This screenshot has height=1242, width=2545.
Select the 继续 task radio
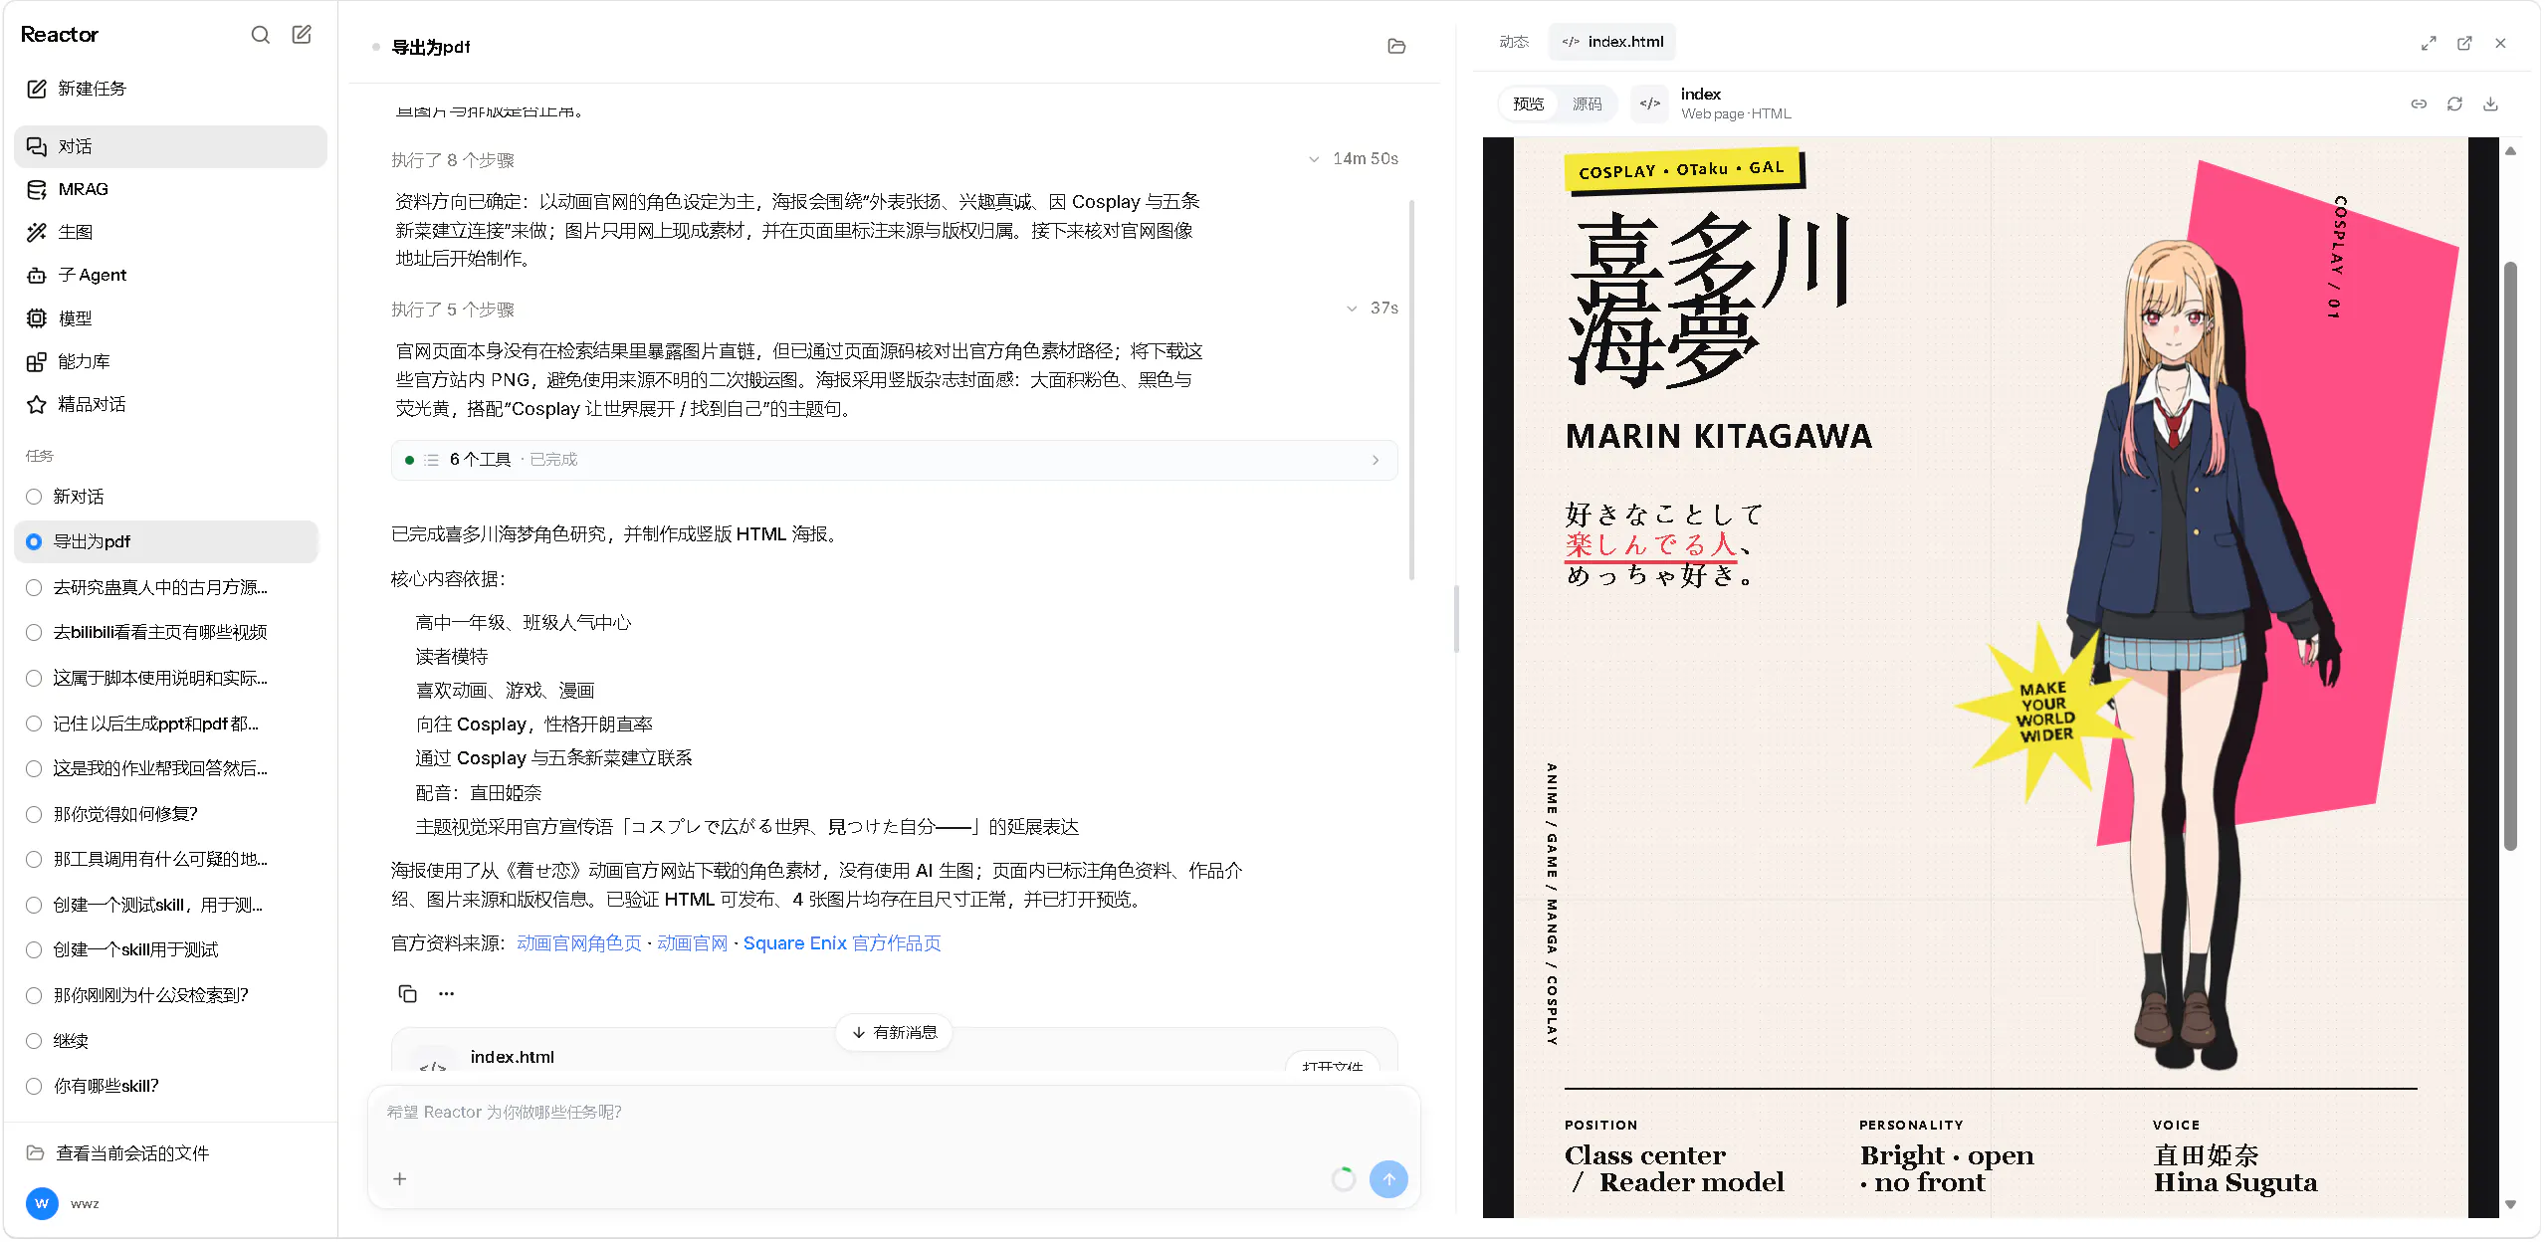coord(34,1041)
